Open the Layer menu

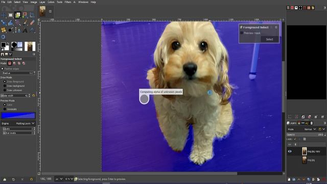point(42,2)
